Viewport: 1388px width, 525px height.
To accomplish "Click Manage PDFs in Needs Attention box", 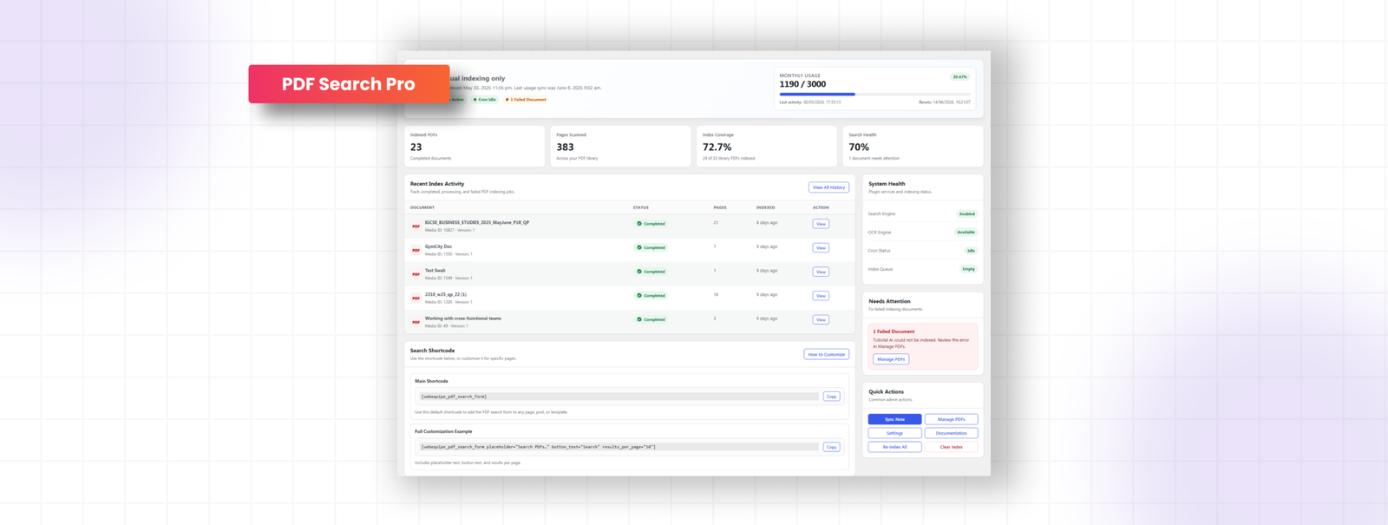I will 891,359.
